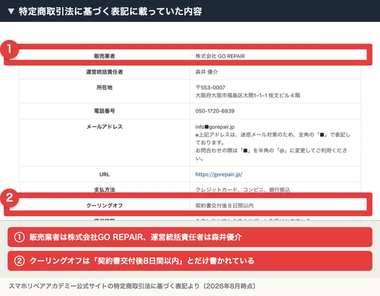Click the URL row label
Viewport: 380px width, 296px height.
(105, 175)
